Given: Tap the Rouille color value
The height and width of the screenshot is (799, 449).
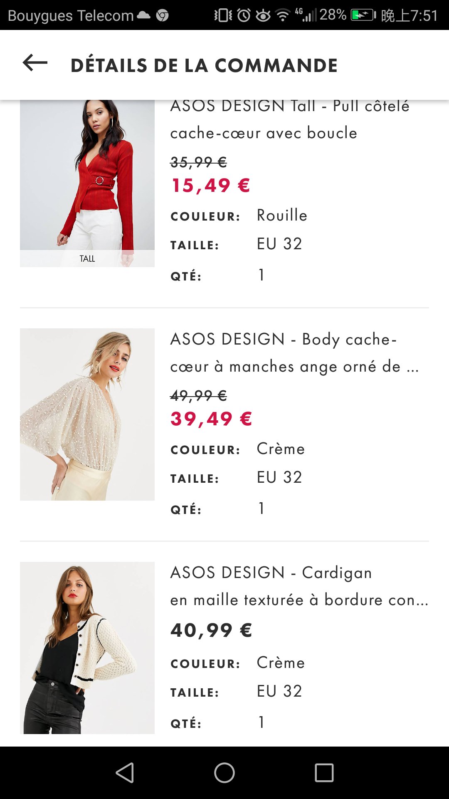Looking at the screenshot, I should coord(282,216).
